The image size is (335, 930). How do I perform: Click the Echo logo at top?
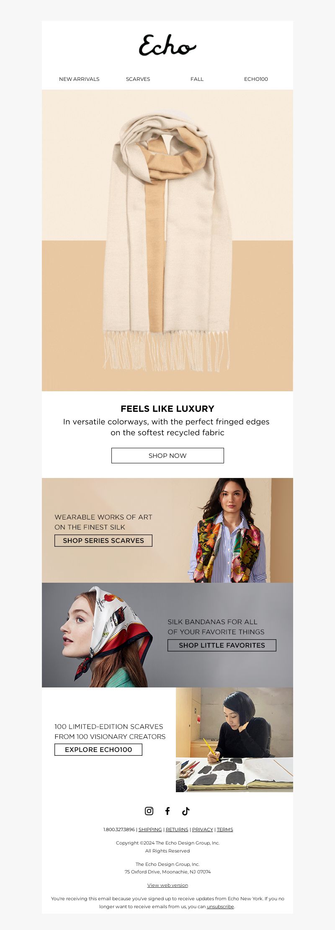click(x=167, y=45)
